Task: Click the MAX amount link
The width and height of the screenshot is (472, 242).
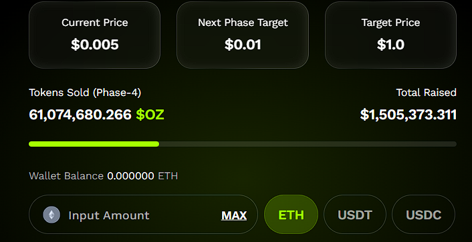Action: (234, 215)
